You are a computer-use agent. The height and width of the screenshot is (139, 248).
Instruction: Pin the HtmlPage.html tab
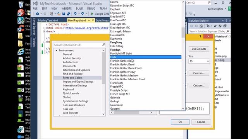(x=89, y=20)
